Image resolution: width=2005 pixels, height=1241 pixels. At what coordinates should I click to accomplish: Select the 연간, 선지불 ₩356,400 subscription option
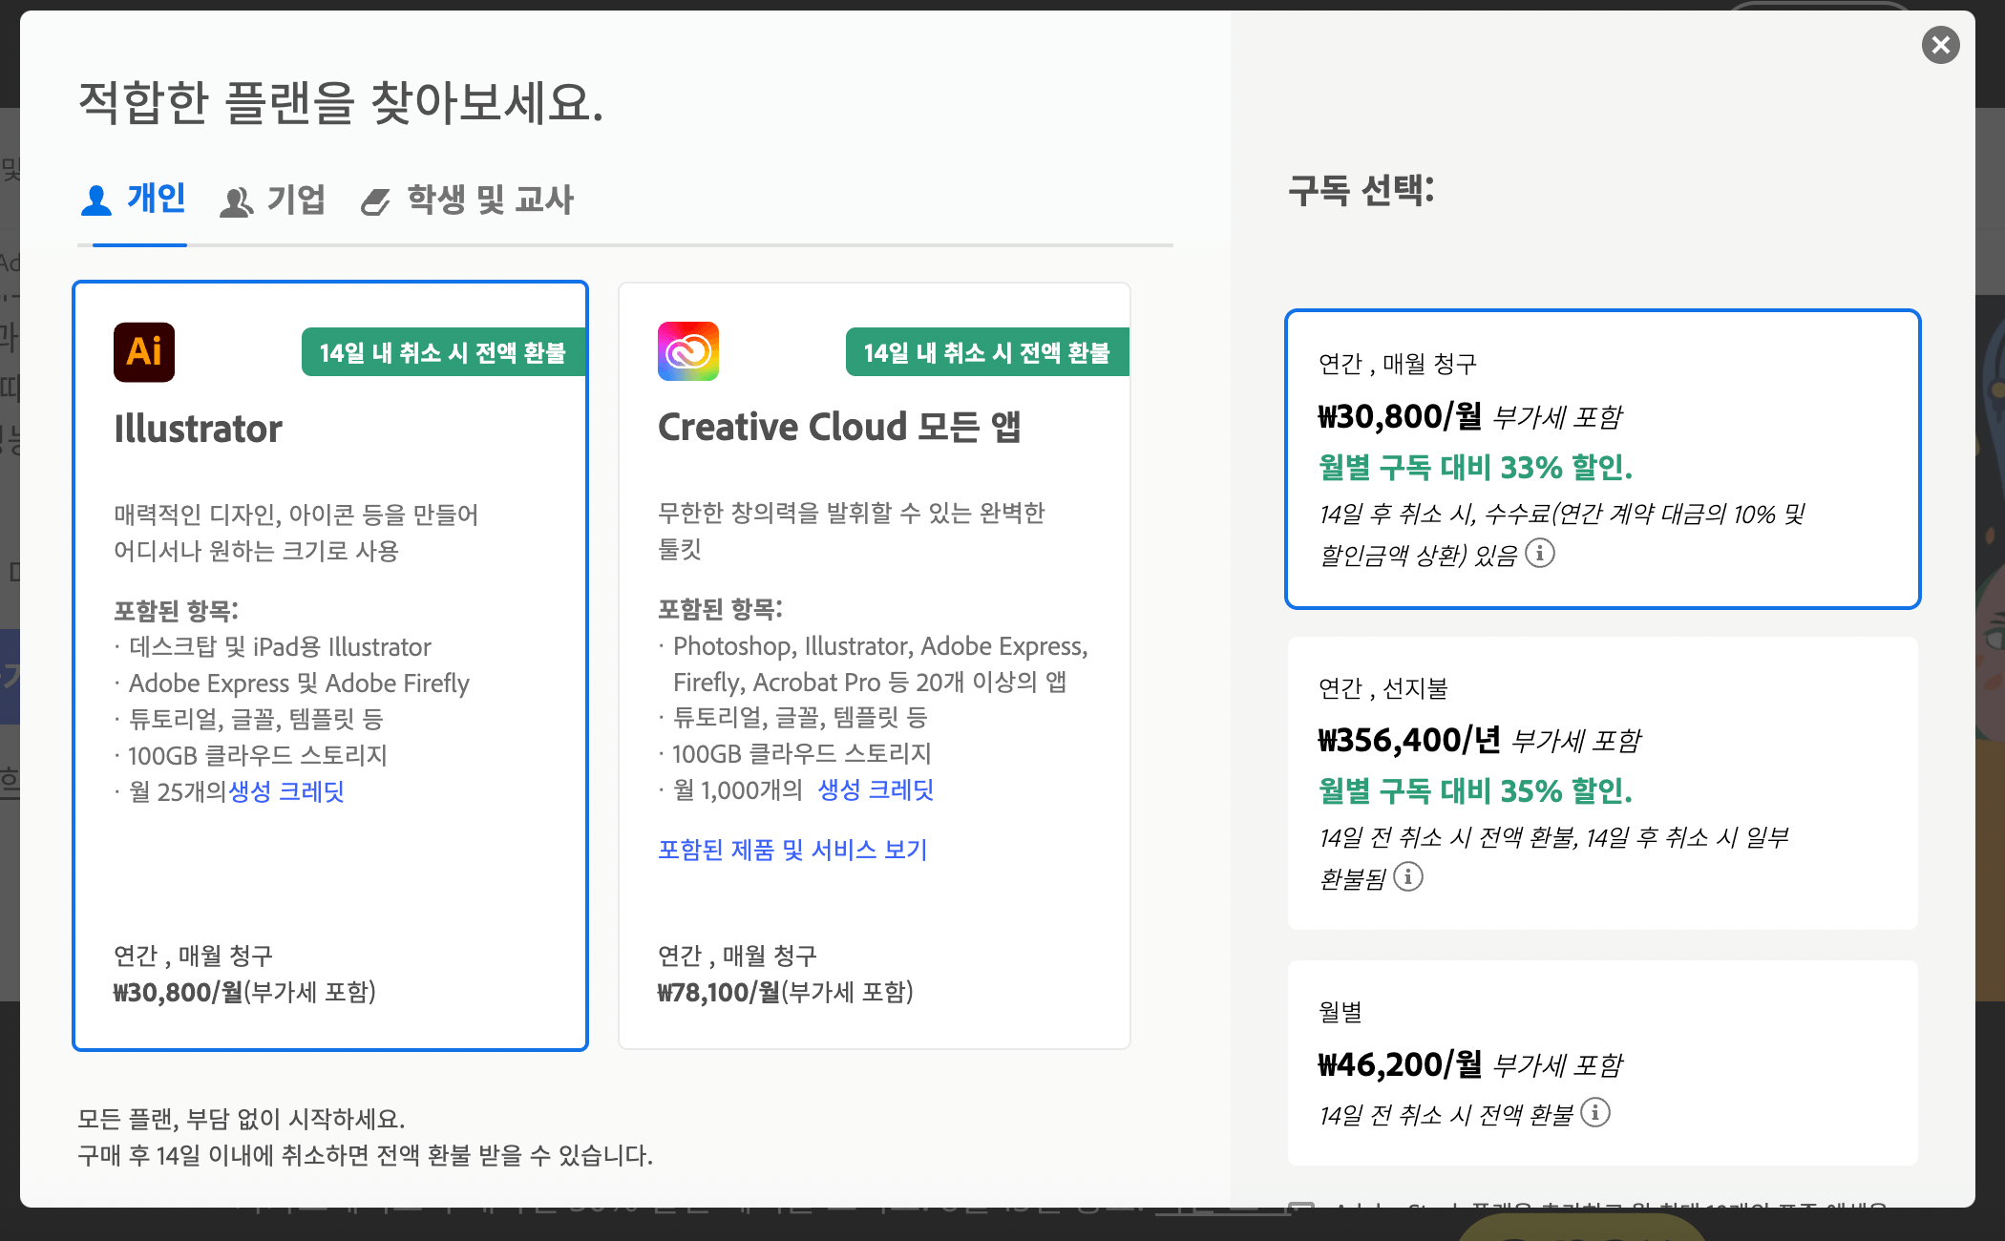click(1602, 783)
